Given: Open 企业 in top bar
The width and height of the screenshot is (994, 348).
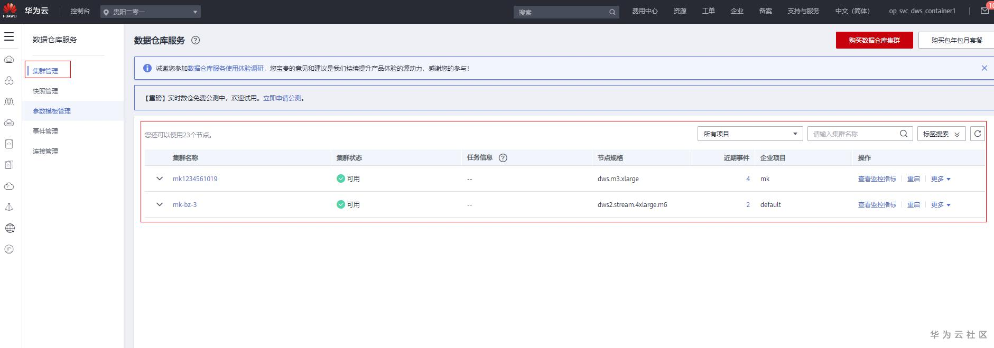Looking at the screenshot, I should click(737, 11).
